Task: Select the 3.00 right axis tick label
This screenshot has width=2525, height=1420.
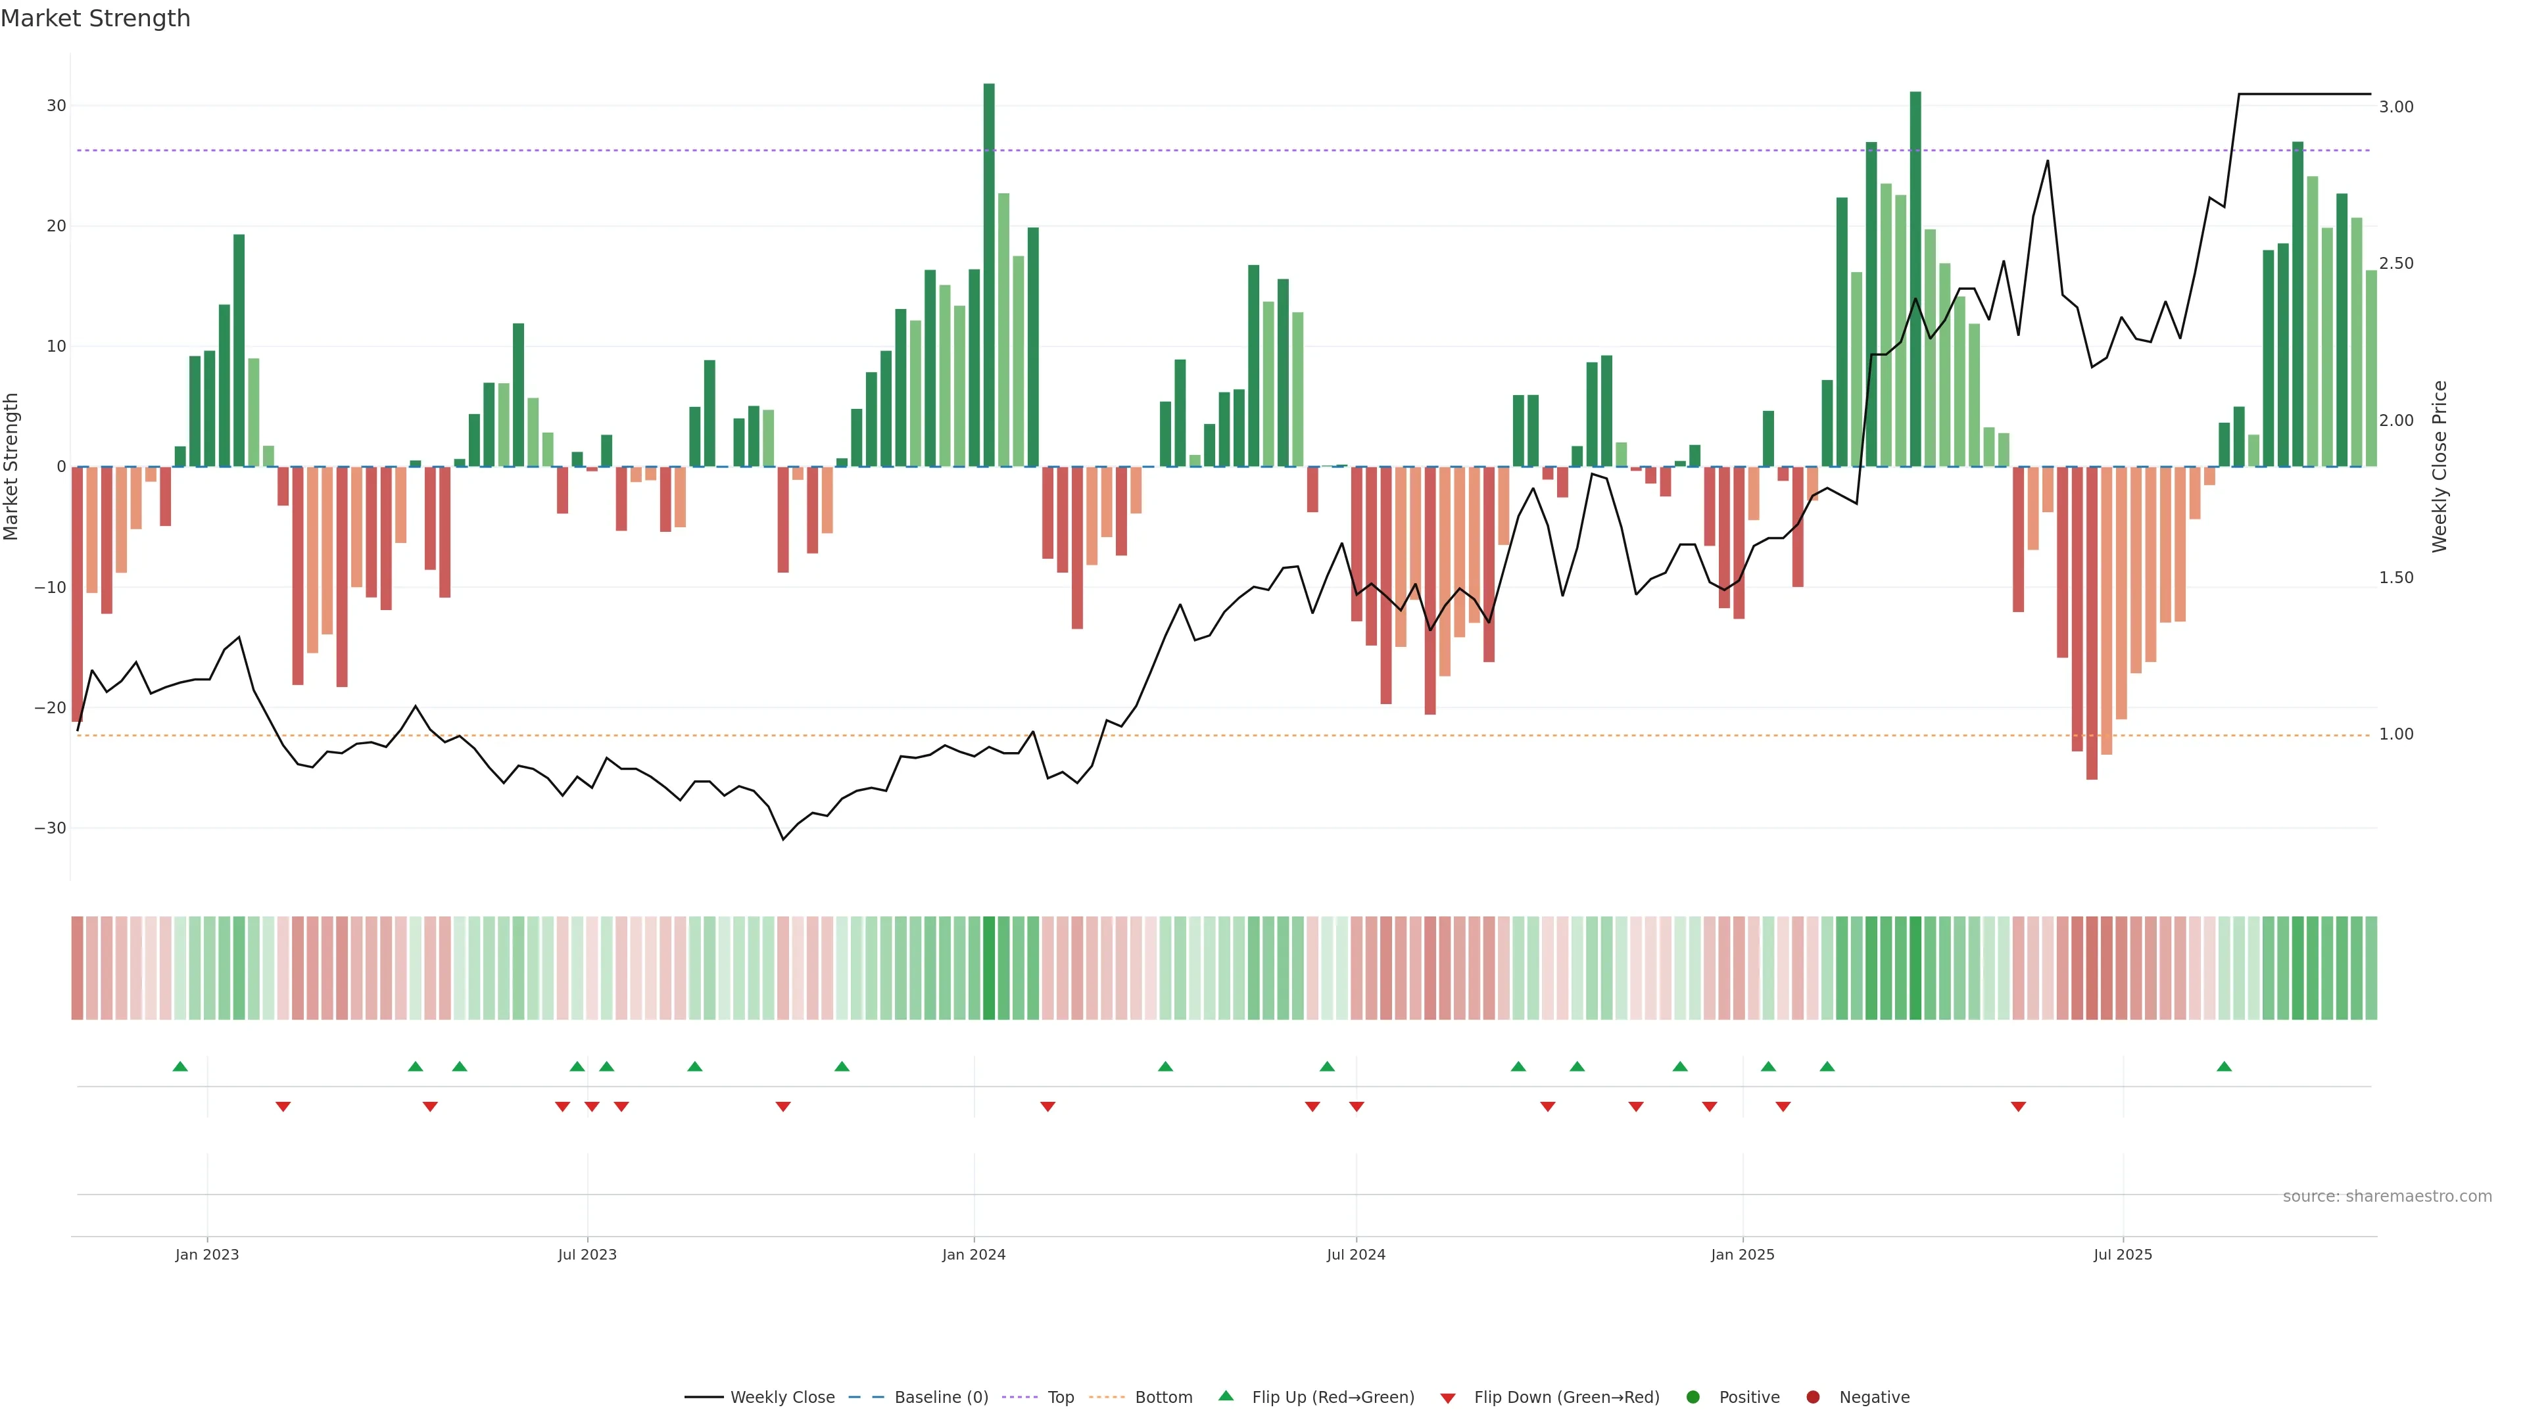Action: (x=2395, y=106)
